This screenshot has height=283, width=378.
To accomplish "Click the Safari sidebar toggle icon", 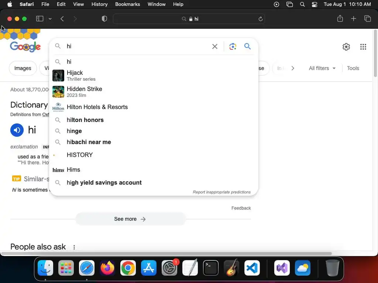I will click(39, 19).
